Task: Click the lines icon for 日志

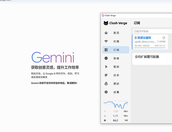Action: [x=106, y=75]
